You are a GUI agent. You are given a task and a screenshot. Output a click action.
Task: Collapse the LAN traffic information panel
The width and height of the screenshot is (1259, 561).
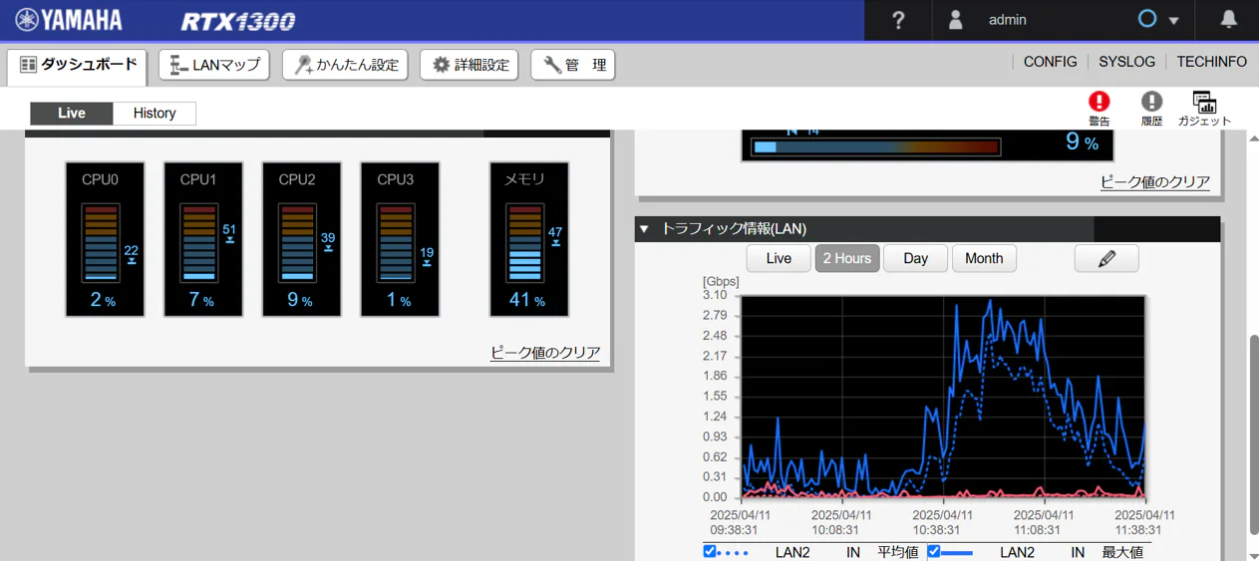[644, 229]
